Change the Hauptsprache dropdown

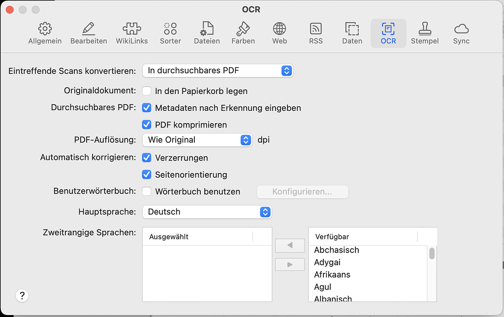point(207,212)
